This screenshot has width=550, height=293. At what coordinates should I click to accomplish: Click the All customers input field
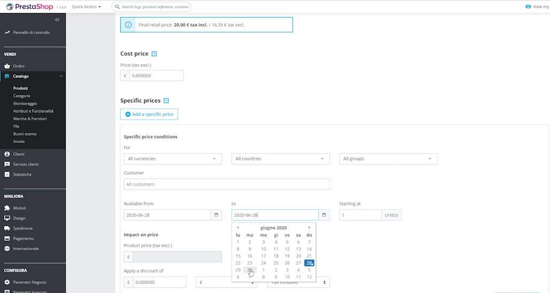(226, 184)
